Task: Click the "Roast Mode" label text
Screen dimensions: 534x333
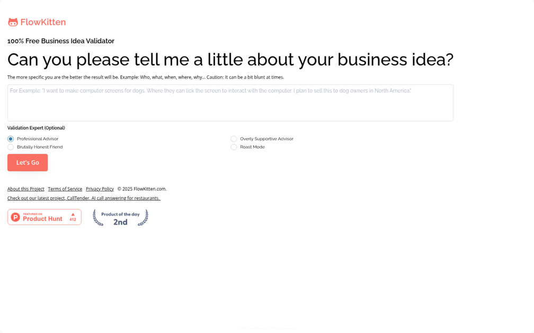Action: coord(252,147)
